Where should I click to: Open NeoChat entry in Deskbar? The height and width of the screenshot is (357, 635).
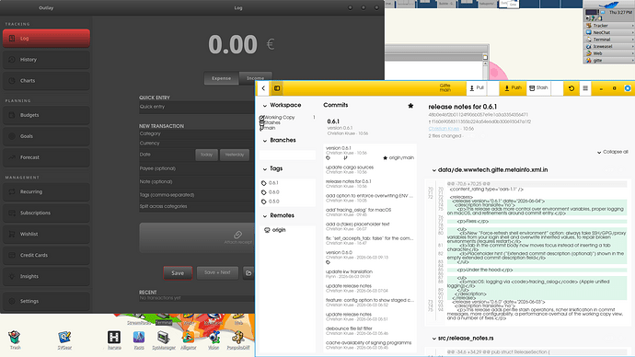point(609,32)
